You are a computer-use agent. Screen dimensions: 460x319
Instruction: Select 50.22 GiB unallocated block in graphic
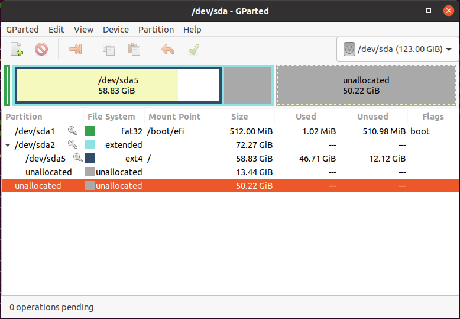point(367,85)
